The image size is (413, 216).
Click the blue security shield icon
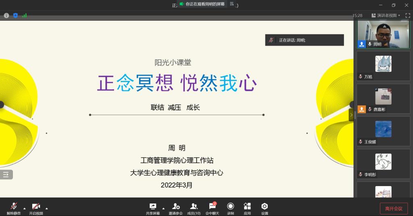coord(15,15)
